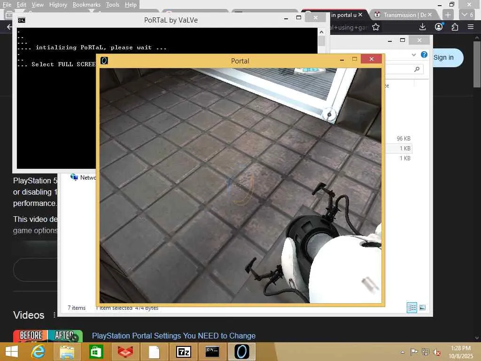Select the highlighted 1 KB file row
The width and height of the screenshot is (481, 361).
pos(398,148)
